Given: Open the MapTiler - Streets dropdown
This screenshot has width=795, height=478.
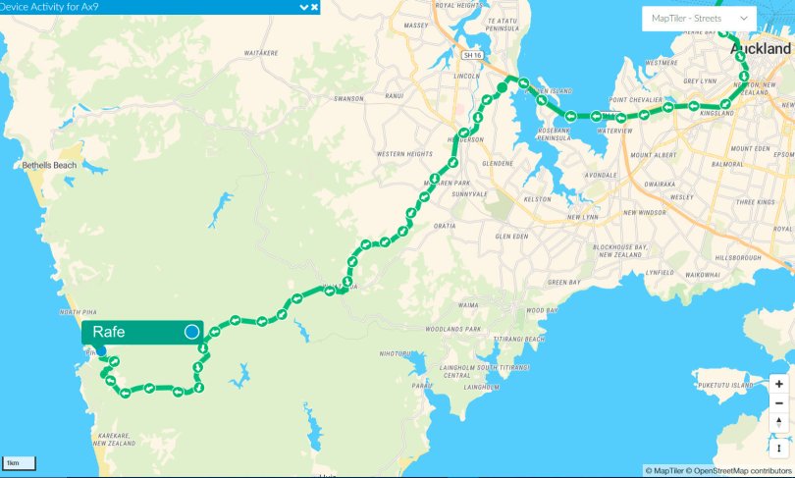Looking at the screenshot, I should pos(699,19).
